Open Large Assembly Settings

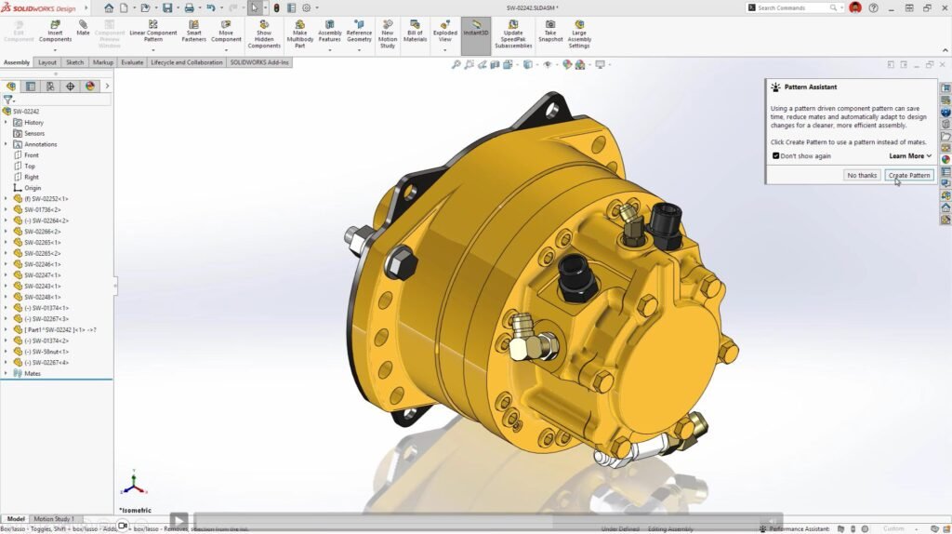pos(579,34)
